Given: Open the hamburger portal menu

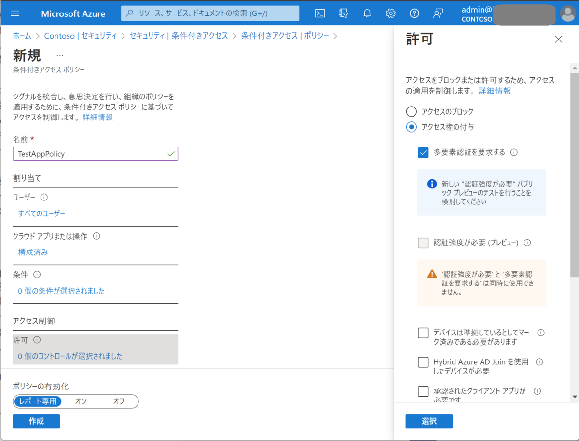Looking at the screenshot, I should coord(15,13).
